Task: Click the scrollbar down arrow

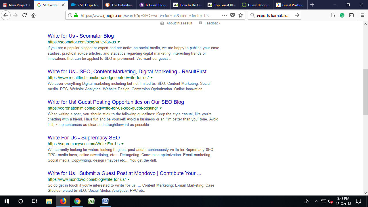Action: [365, 193]
